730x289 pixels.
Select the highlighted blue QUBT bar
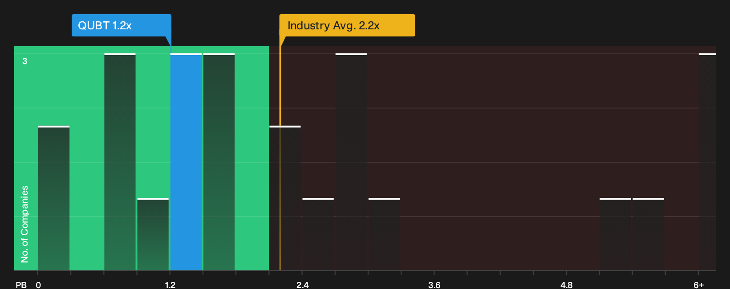pos(186,162)
